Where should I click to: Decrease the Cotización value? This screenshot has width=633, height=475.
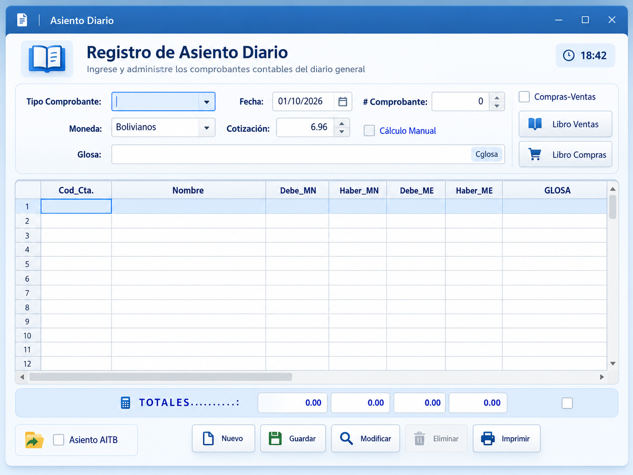coord(342,132)
